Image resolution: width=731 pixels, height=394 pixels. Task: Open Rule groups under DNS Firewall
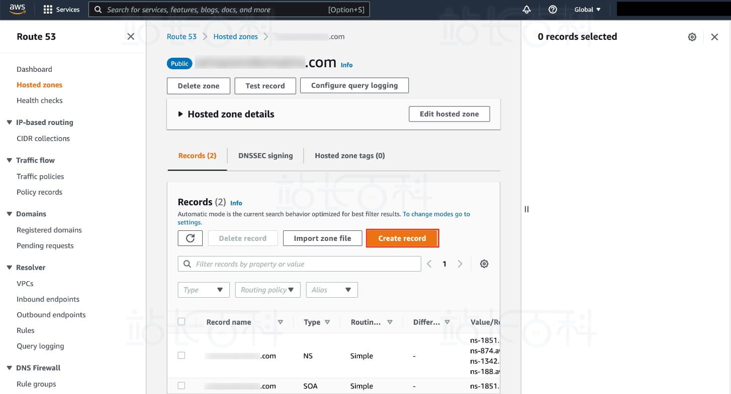tap(36, 384)
